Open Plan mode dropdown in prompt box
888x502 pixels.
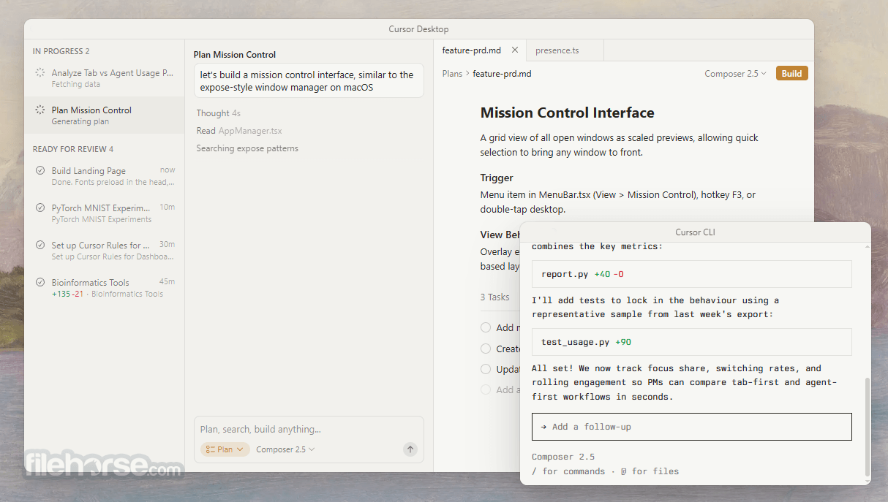click(225, 450)
